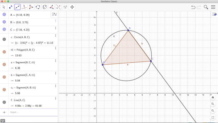Open the main hamburger menu

click(x=213, y=7)
